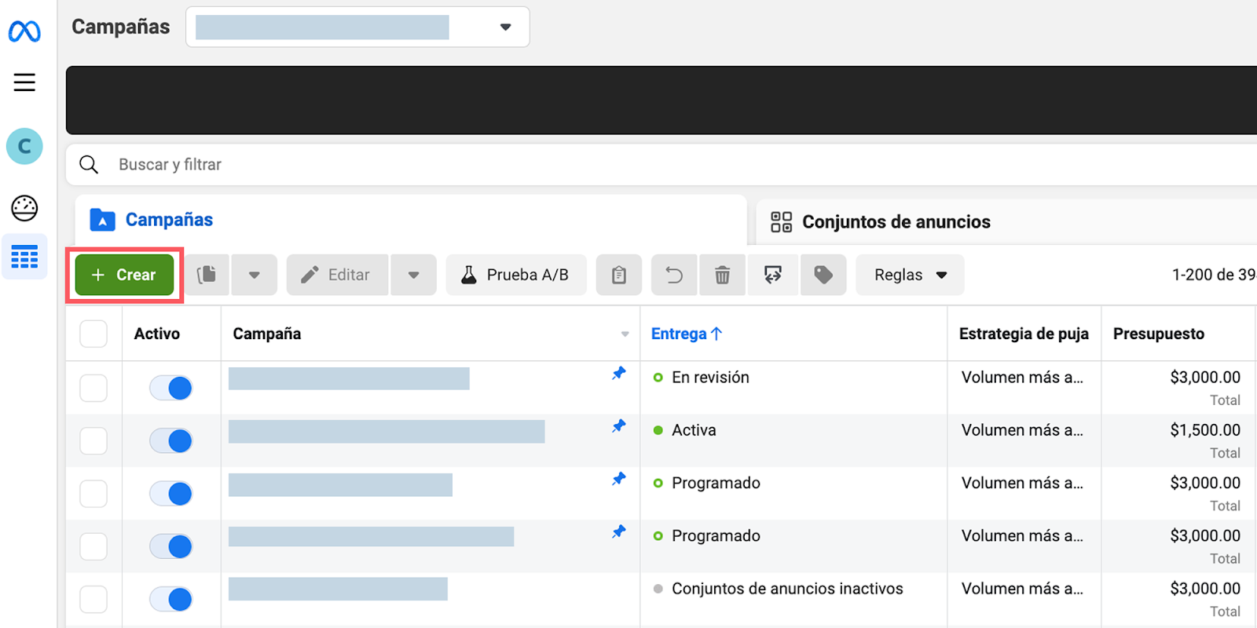The width and height of the screenshot is (1257, 628).
Task: Open the Reglas dropdown
Action: coord(910,275)
